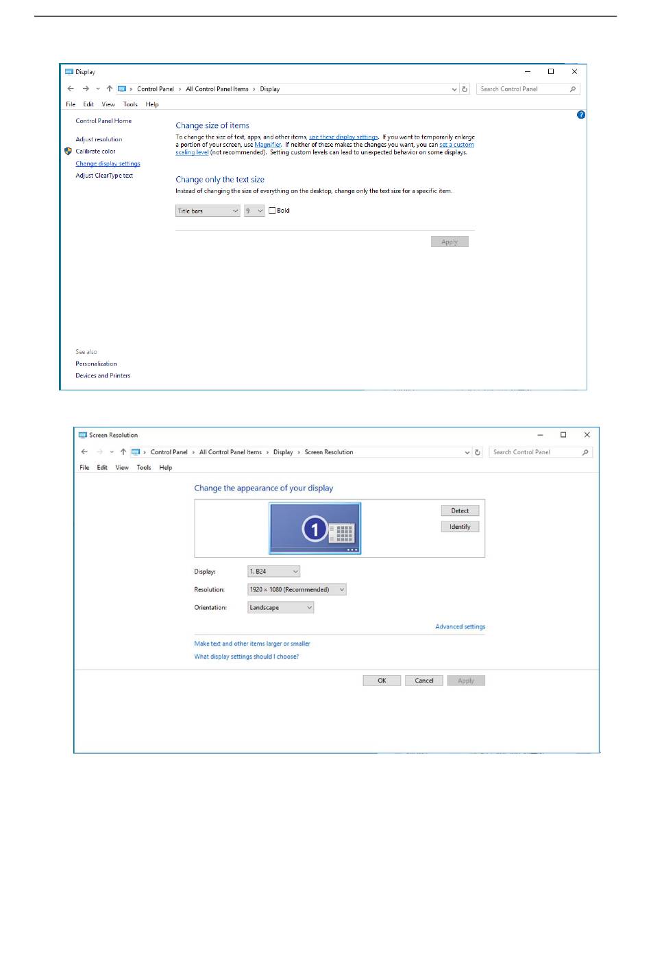Click shield icon beside Calibrate color
The image size is (651, 966).
(x=68, y=151)
